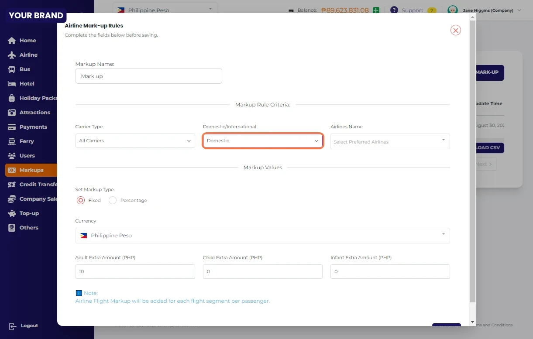The height and width of the screenshot is (339, 533).
Task: Click the Home icon in sidebar
Action: pyautogui.click(x=12, y=41)
